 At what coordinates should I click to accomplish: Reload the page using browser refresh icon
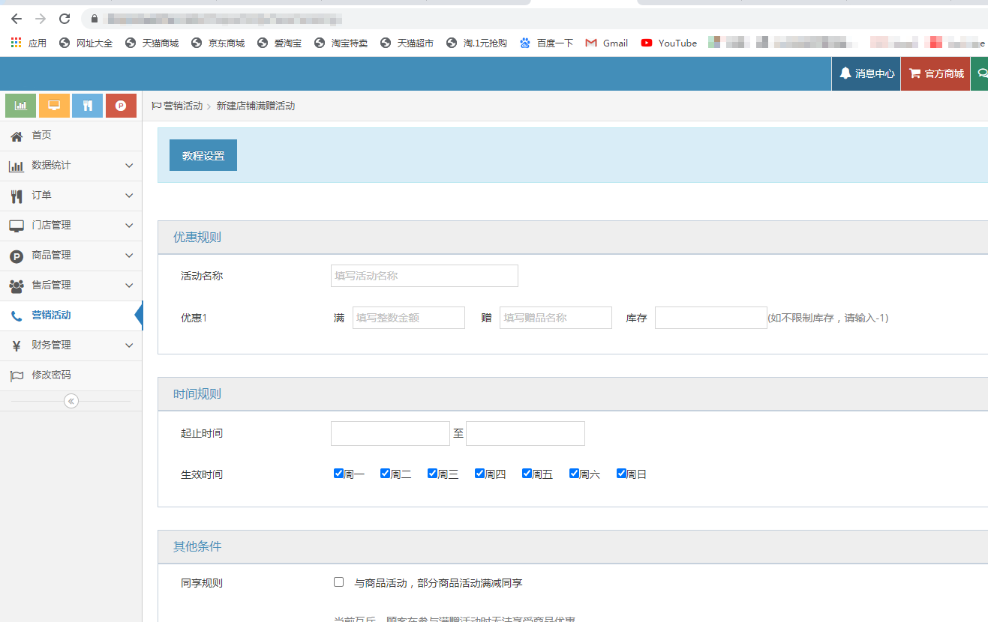[x=65, y=19]
